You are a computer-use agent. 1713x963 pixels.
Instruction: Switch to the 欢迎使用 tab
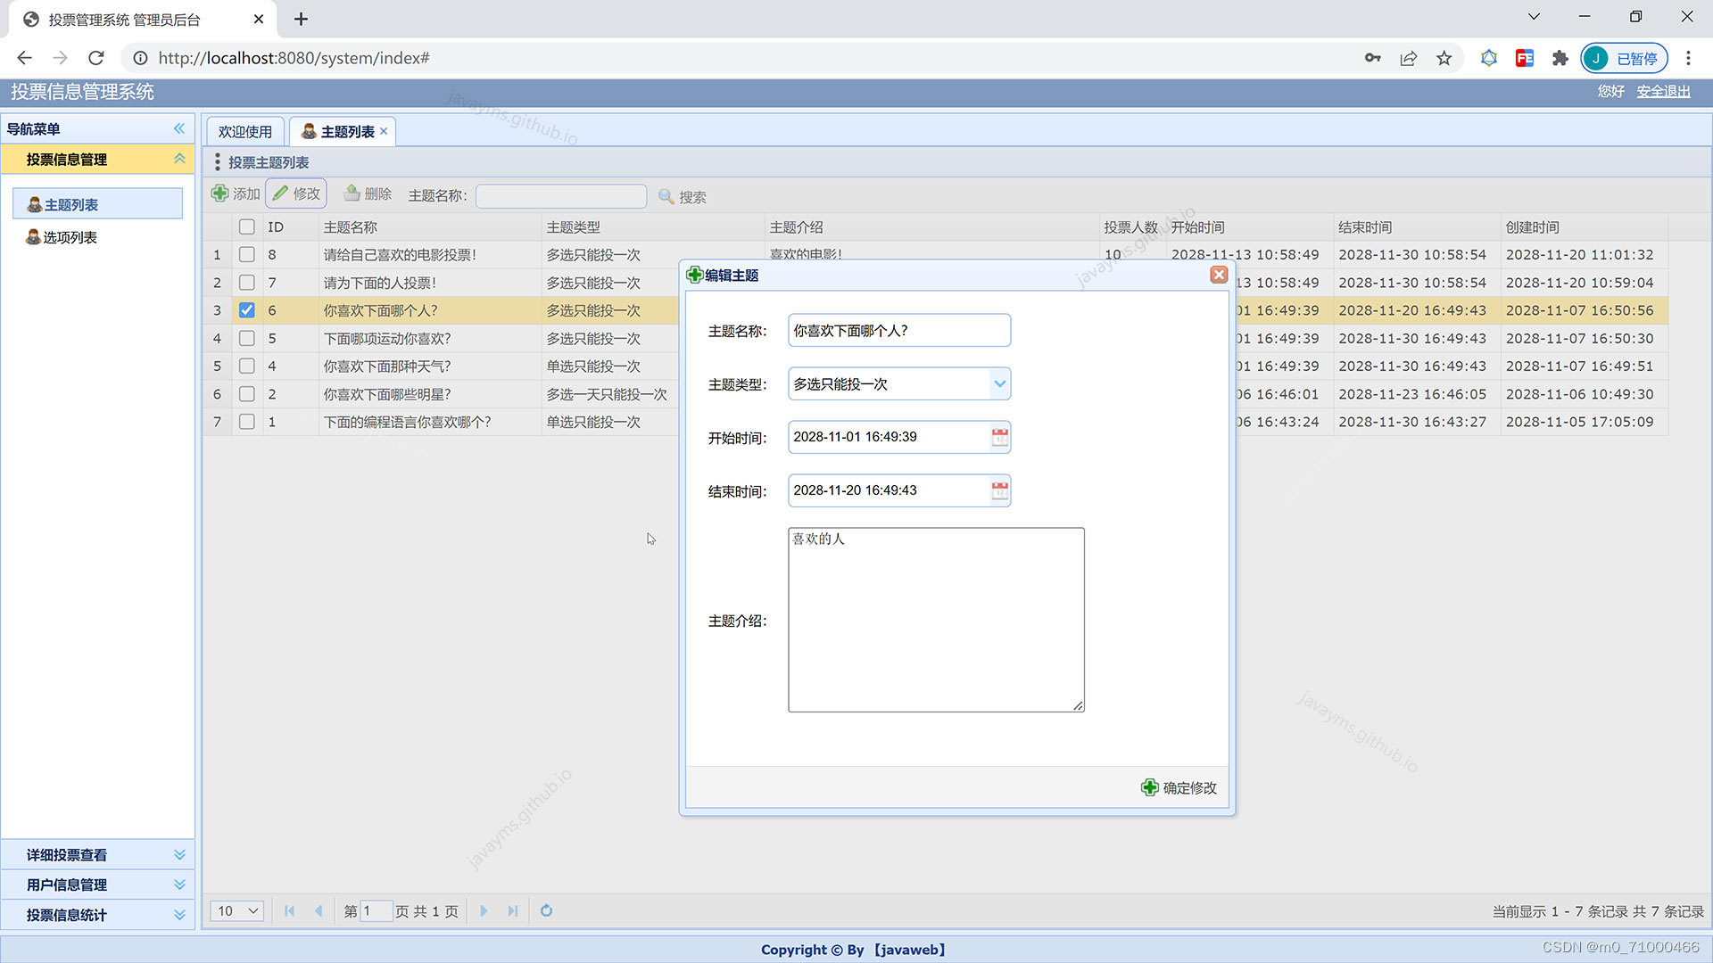point(244,131)
